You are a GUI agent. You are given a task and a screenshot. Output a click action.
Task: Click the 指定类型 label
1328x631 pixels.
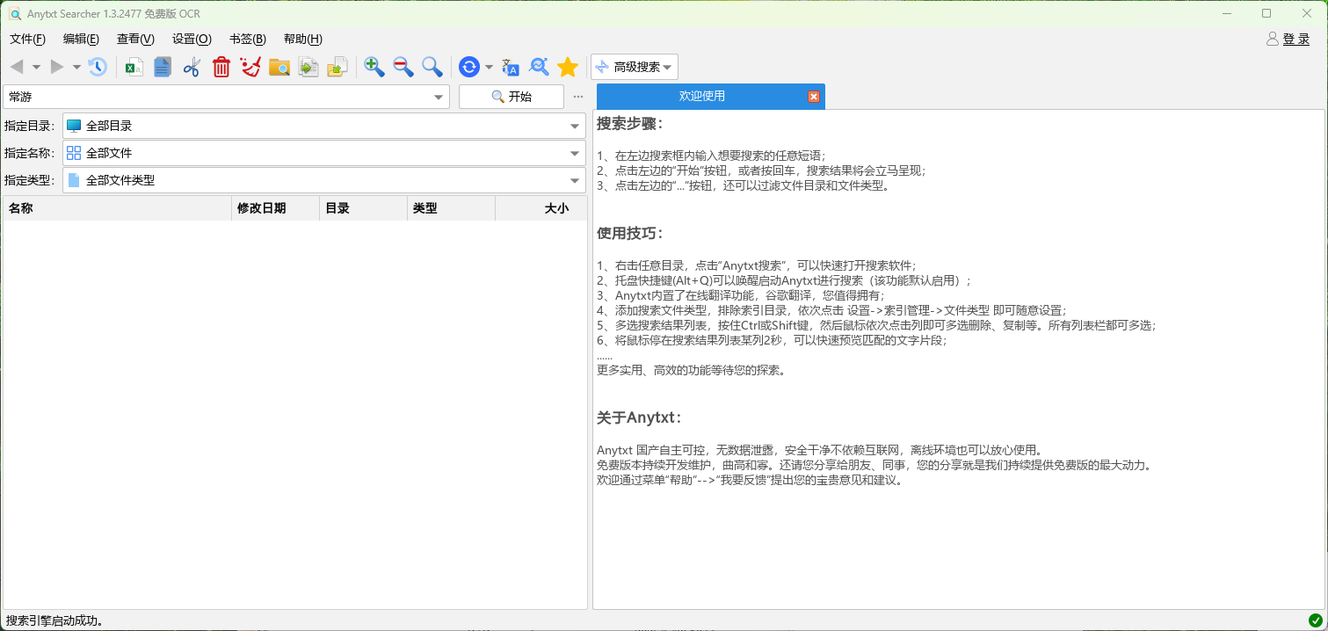30,180
